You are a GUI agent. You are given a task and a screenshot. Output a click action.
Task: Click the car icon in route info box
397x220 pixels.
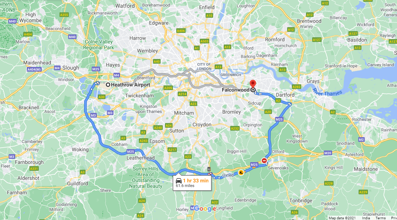(179, 181)
